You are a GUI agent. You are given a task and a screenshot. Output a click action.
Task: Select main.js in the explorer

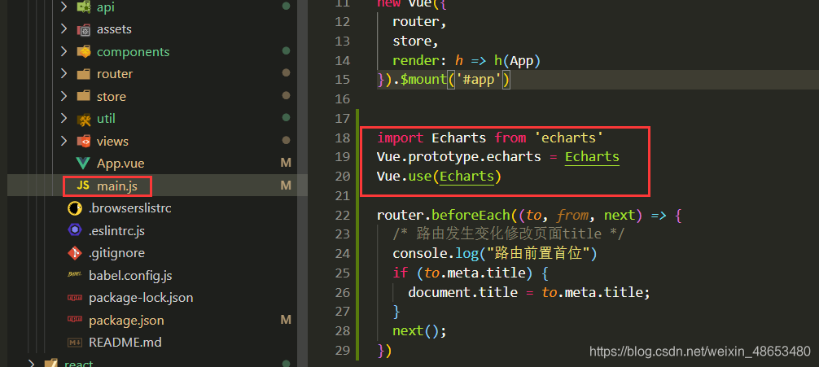coord(117,186)
